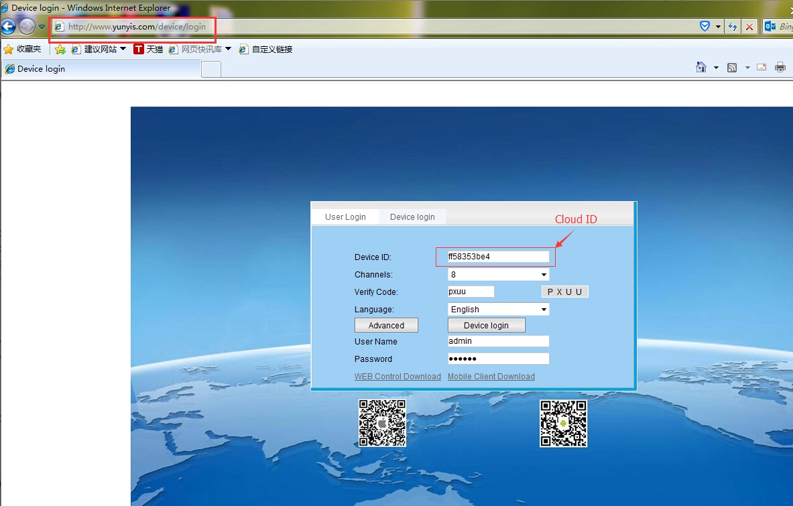
Task: Open the 天猫 Tmall bookmark
Action: 148,49
